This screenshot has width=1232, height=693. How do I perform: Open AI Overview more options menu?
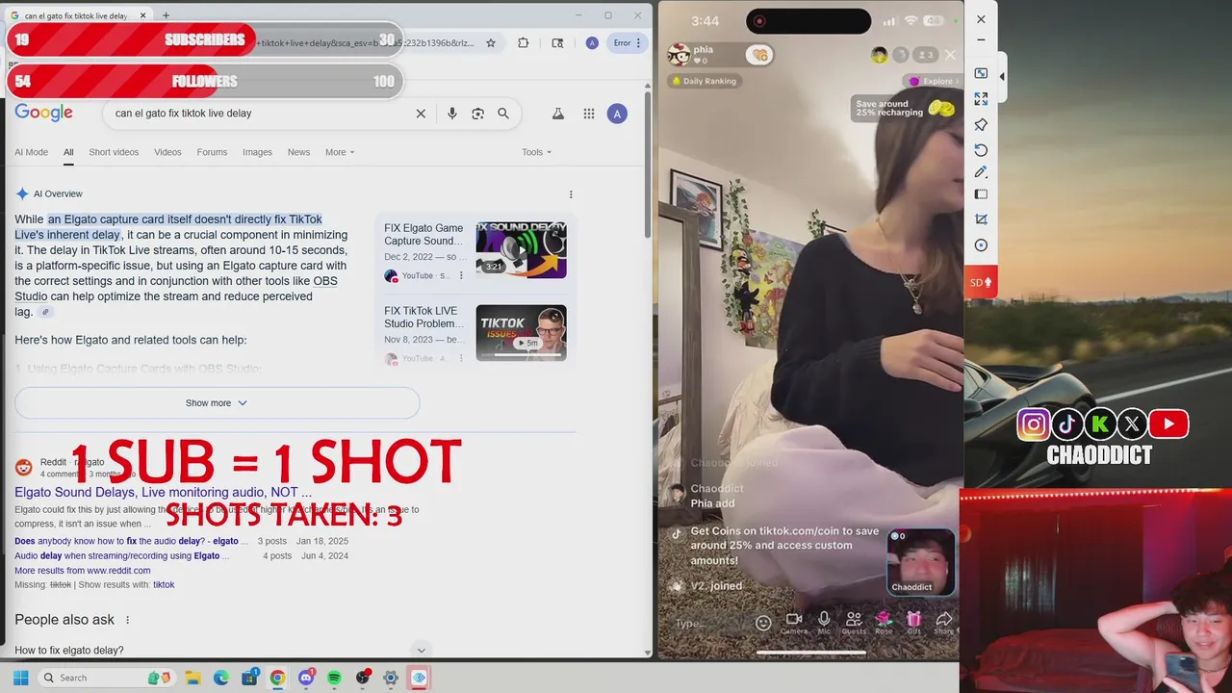pyautogui.click(x=571, y=194)
